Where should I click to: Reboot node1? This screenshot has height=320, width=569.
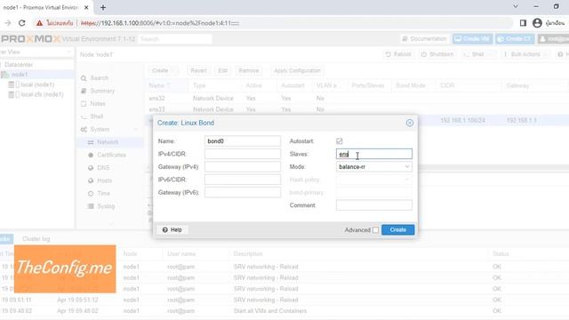pyautogui.click(x=398, y=54)
